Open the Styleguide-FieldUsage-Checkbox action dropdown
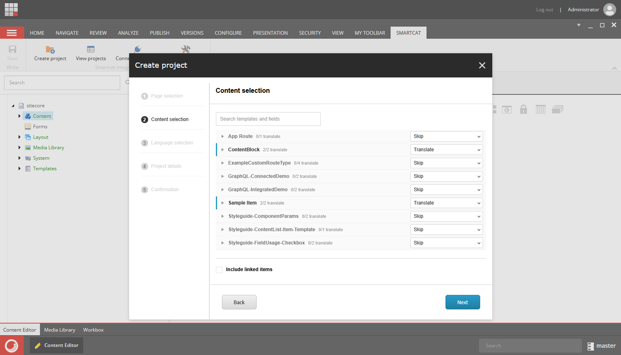 point(446,243)
